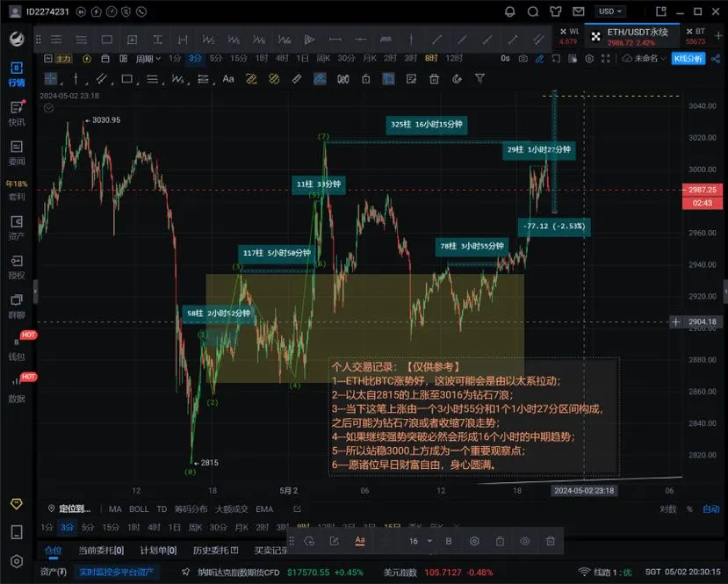
Task: Open the USD currency dropdown
Action: pos(610,11)
